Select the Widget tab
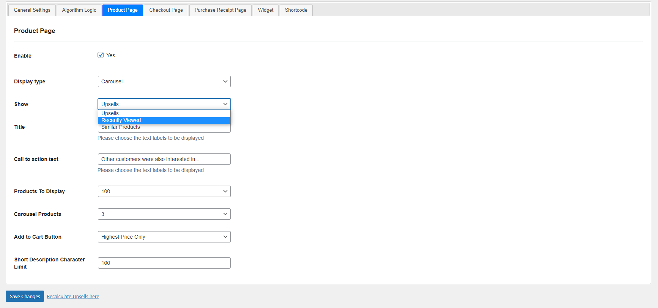The image size is (658, 308). point(266,10)
